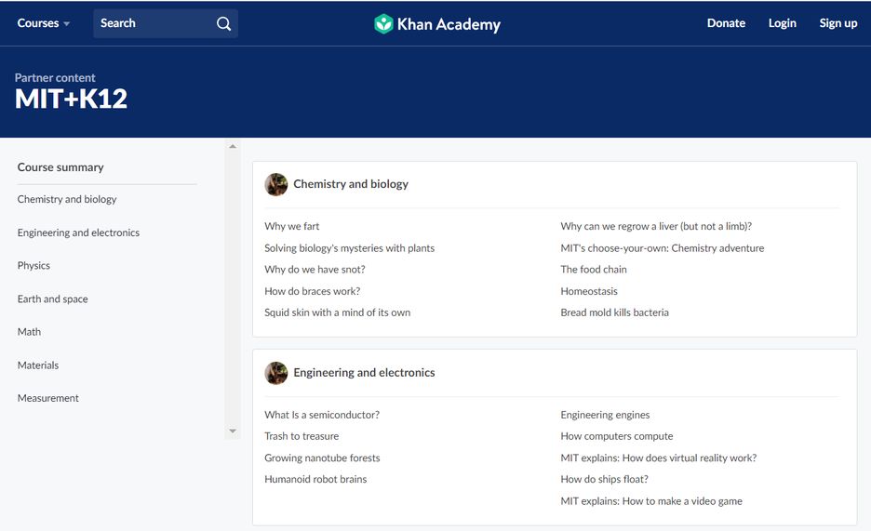
Task: Select Math in the sidebar
Action: coord(29,332)
